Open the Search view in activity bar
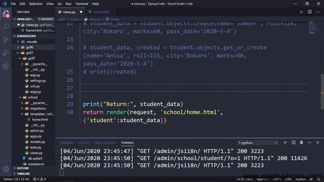This screenshot has height=182, width=324. 6,26
